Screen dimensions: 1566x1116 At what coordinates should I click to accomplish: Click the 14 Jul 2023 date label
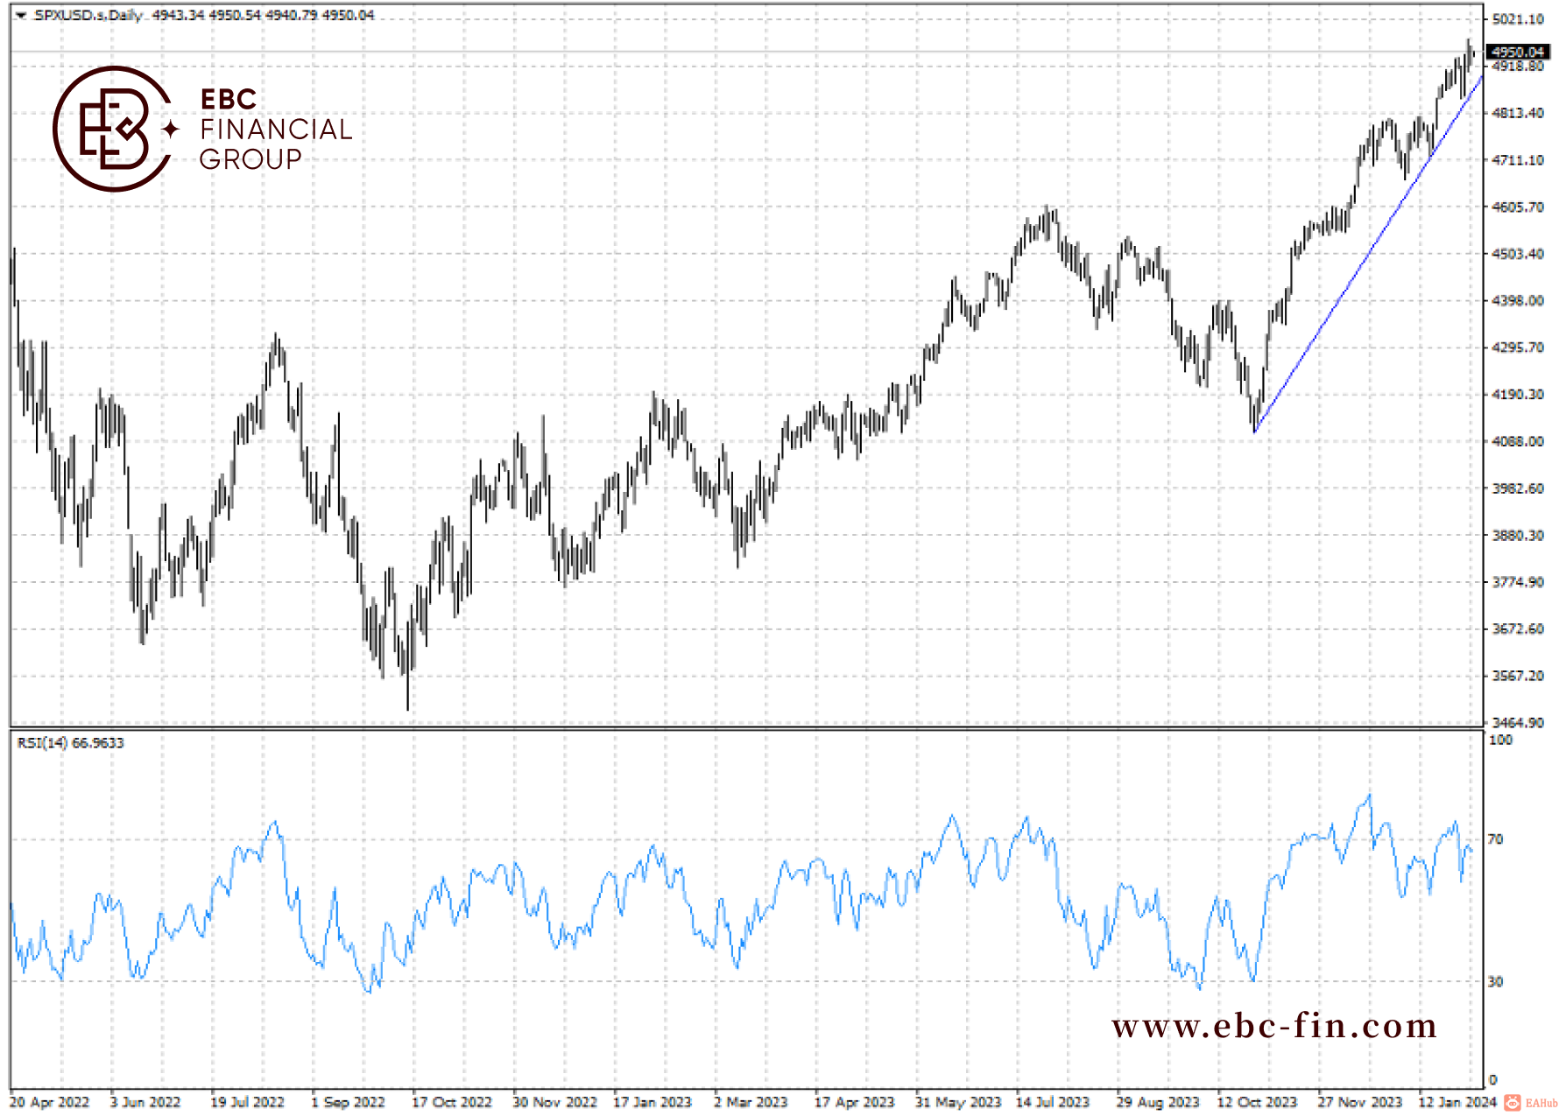1052,1102
